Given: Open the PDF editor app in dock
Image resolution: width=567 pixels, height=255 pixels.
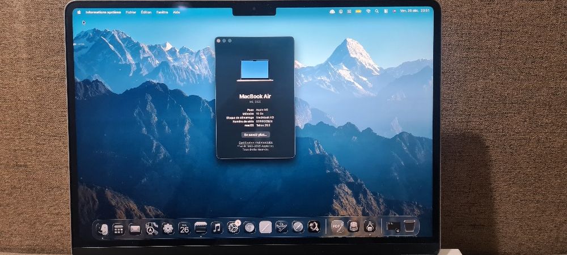Looking at the screenshot, I should pyautogui.click(x=337, y=227).
